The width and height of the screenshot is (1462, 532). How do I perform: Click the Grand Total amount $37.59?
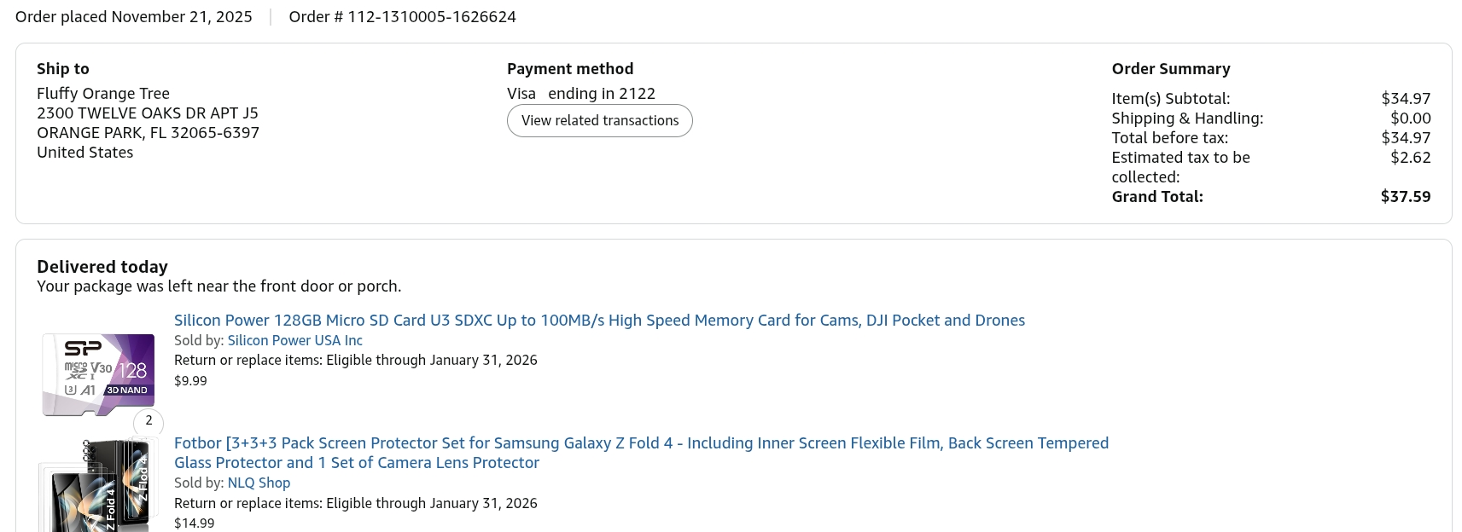click(x=1405, y=197)
